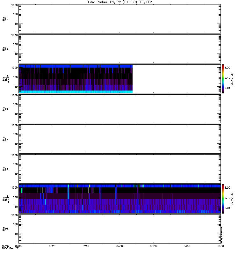Select the "thc fff 1" panel axis label
This screenshot has width=239, height=255.
(6, 139)
